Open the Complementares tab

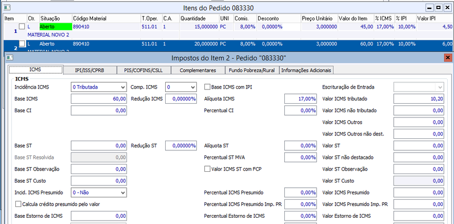click(x=197, y=70)
